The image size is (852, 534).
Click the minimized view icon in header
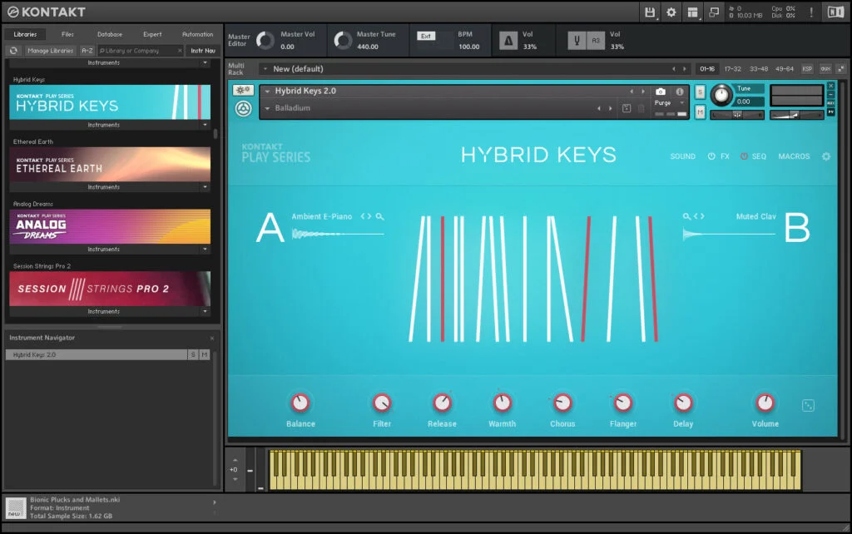tap(714, 12)
